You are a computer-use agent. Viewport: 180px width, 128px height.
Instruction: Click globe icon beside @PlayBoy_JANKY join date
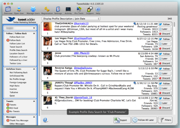point(135,83)
